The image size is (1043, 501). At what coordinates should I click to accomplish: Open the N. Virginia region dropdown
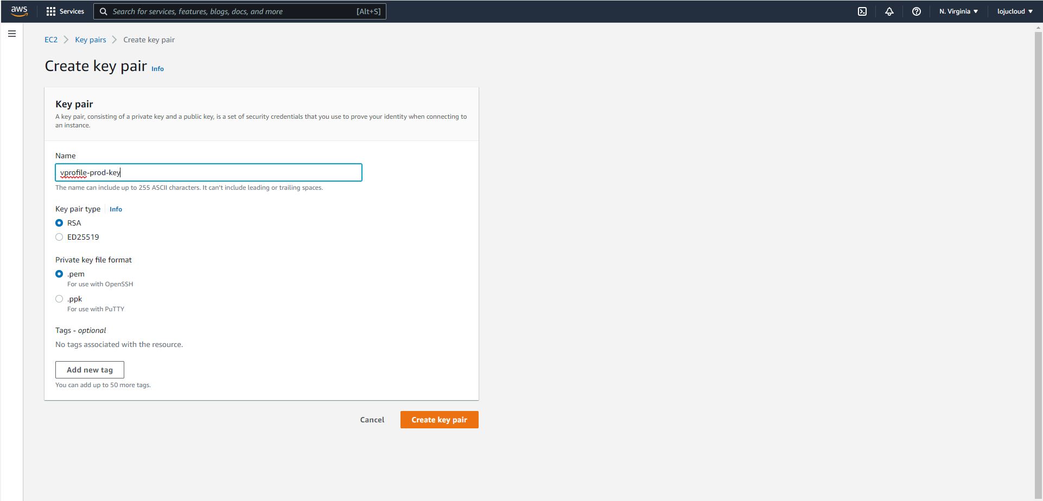pyautogui.click(x=958, y=11)
